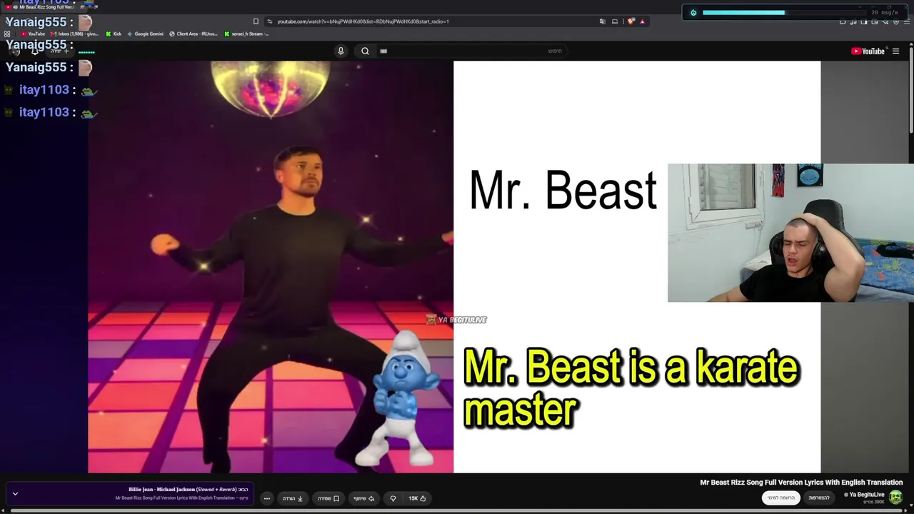The height and width of the screenshot is (514, 914).
Task: Click the translate page icon in address bar
Action: point(603,21)
